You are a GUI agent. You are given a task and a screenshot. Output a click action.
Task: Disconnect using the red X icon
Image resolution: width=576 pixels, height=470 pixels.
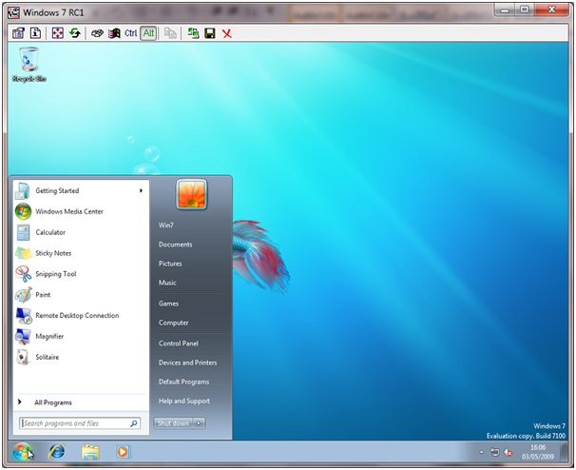tap(227, 33)
